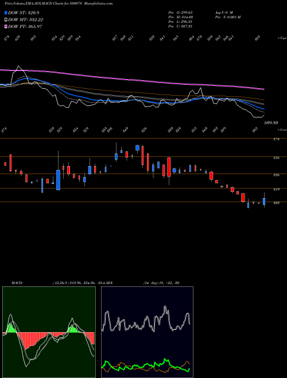
Task: Click the magenta DOW PT legend swatch
Action: (x=6, y=26)
